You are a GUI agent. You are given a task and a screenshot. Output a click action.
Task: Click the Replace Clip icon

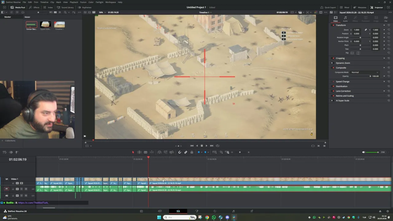pyautogui.click(x=172, y=152)
